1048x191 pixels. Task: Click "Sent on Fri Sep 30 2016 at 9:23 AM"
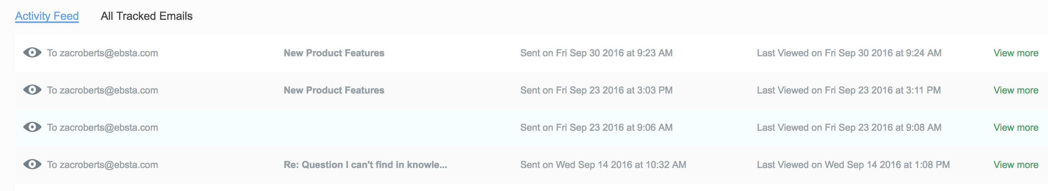596,53
